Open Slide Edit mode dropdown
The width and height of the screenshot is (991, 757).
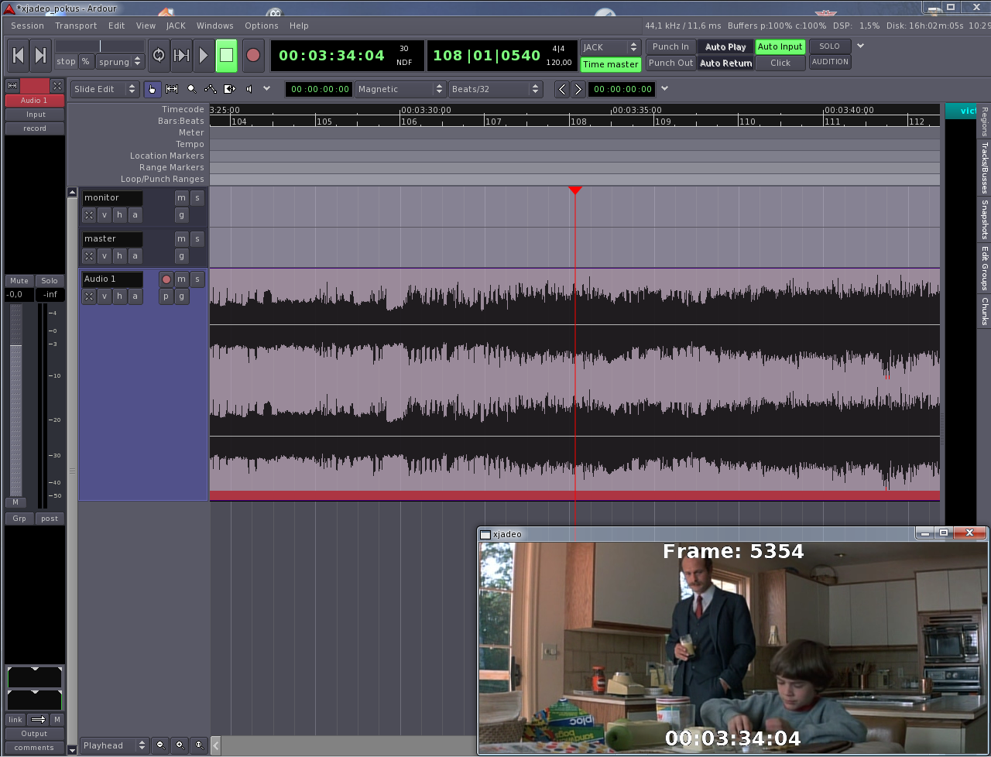tap(105, 89)
